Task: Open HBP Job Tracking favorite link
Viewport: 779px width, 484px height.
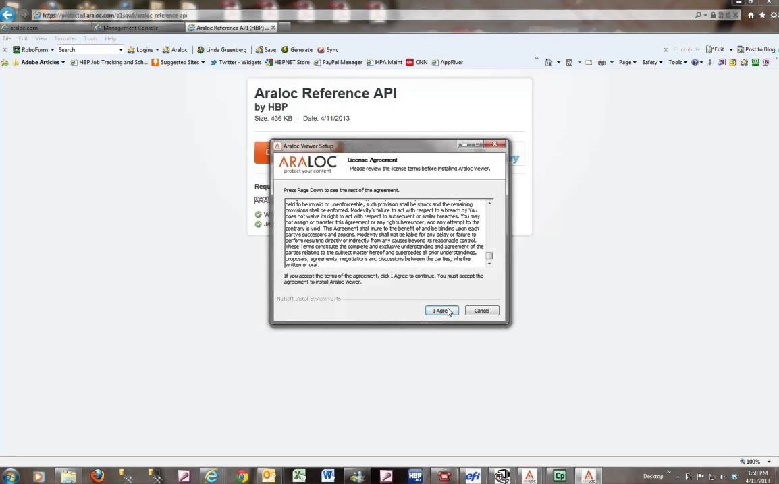Action: 109,63
